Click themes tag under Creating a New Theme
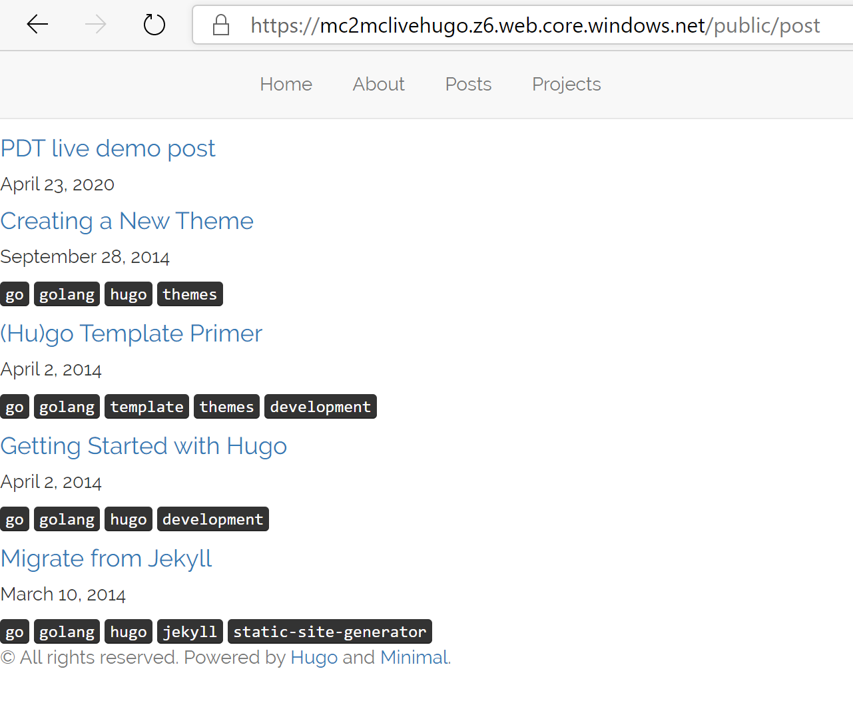Viewport: 853px width, 707px height. tap(190, 294)
